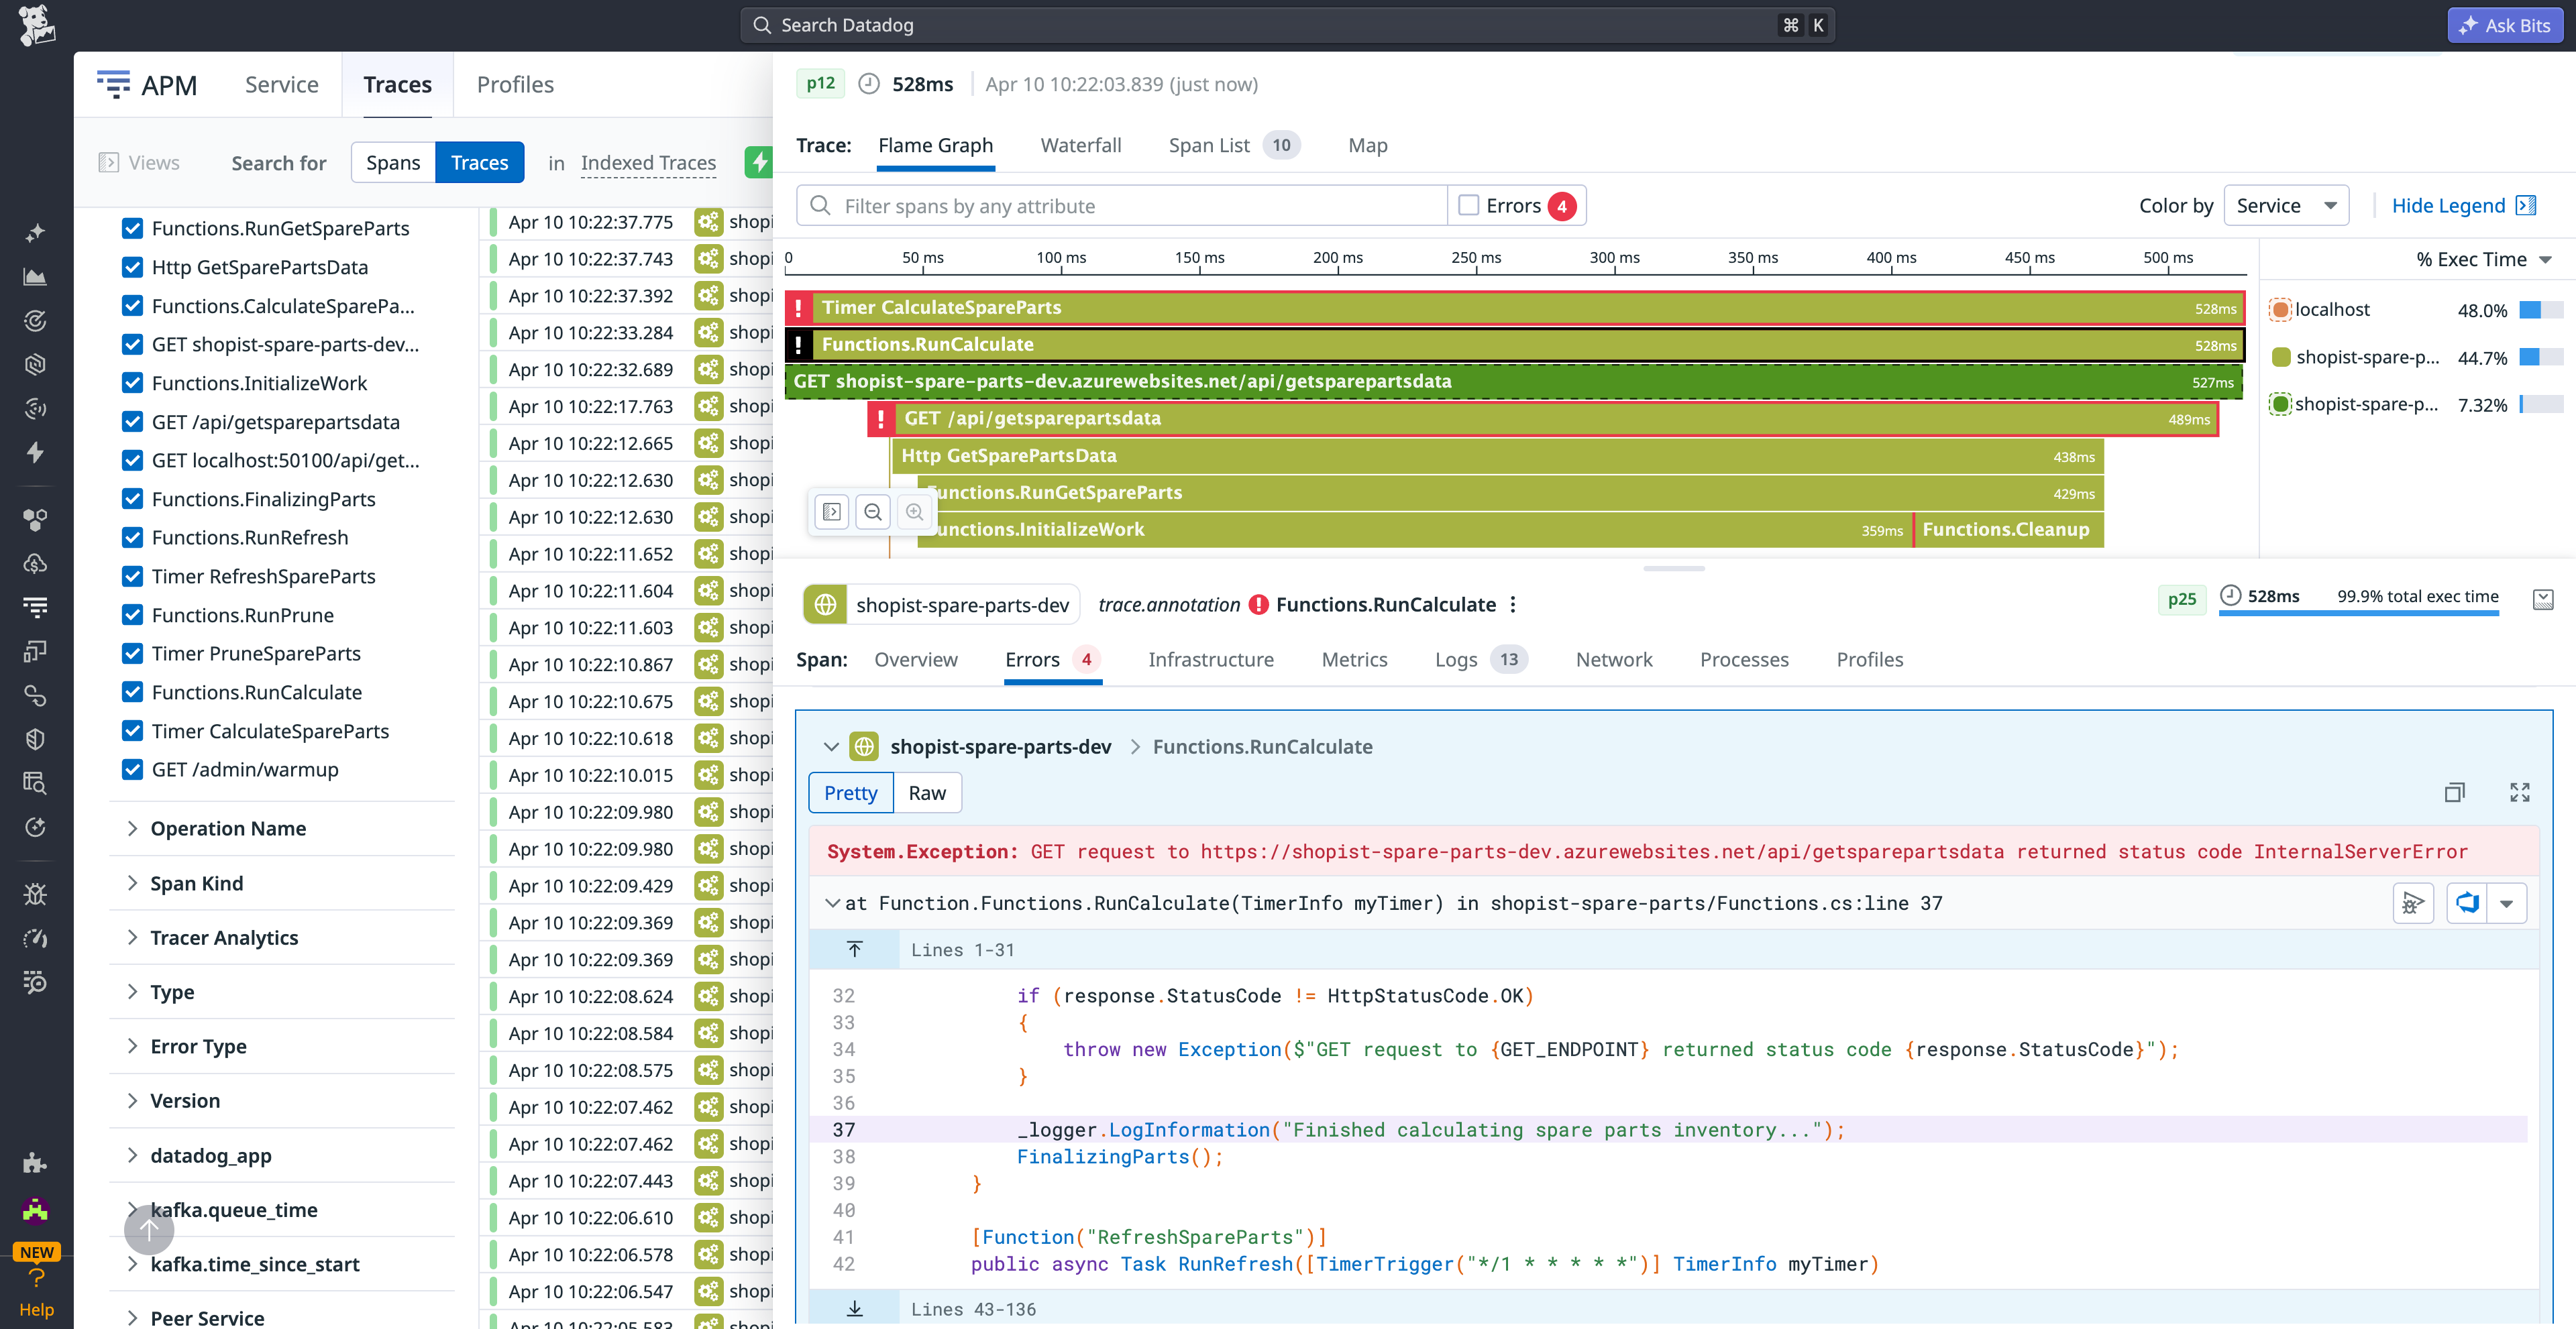Viewport: 2576px width, 1329px height.
Task: Click the Ask Bits button
Action: point(2505,25)
